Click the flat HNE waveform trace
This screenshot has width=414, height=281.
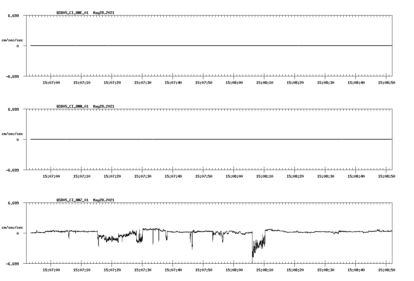coord(183,46)
